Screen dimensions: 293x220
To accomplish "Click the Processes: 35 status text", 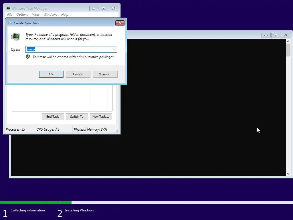I will (x=15, y=129).
